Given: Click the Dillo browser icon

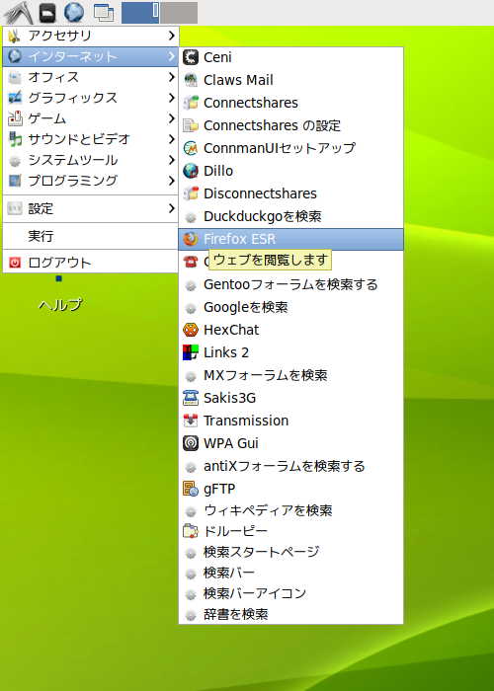Looking at the screenshot, I should pos(191,171).
